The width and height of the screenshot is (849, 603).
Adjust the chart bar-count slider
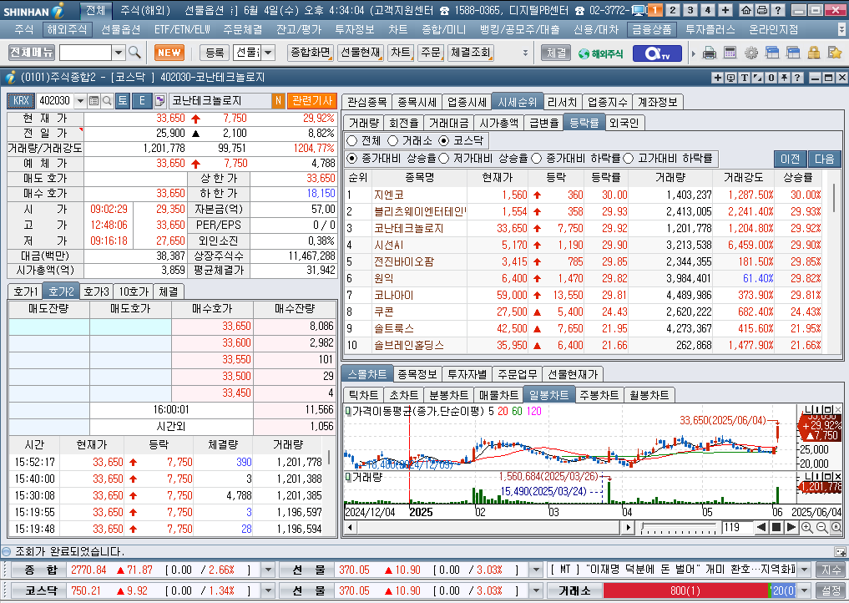coord(679,528)
